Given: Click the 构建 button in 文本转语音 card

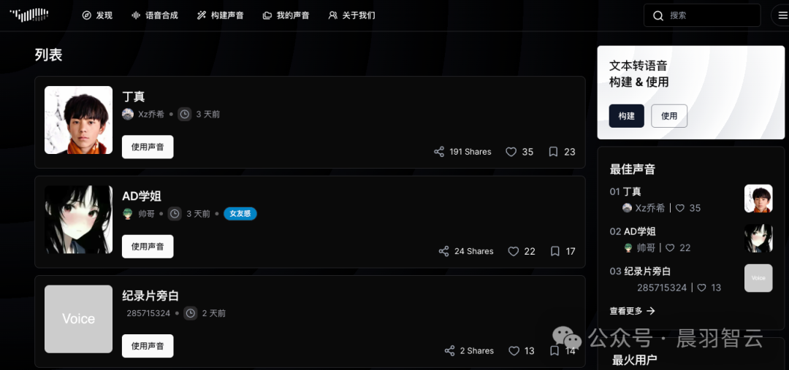Looking at the screenshot, I should tap(627, 115).
